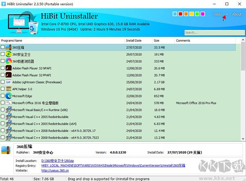Click the Size: 7.06 GB status entry
Screen dimensions: 246x181
pyautogui.click(x=43, y=179)
